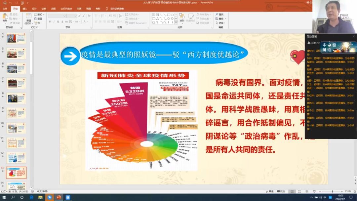This screenshot has width=357, height=201.
Task: Open the 插入 (Insert) ribbon tab
Action: point(25,9)
